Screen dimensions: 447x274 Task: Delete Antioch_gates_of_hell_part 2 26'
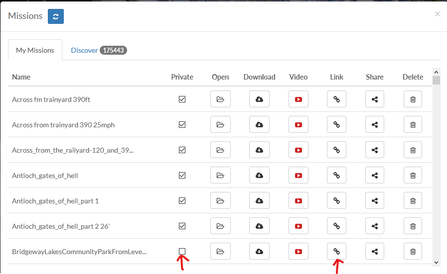[413, 226]
